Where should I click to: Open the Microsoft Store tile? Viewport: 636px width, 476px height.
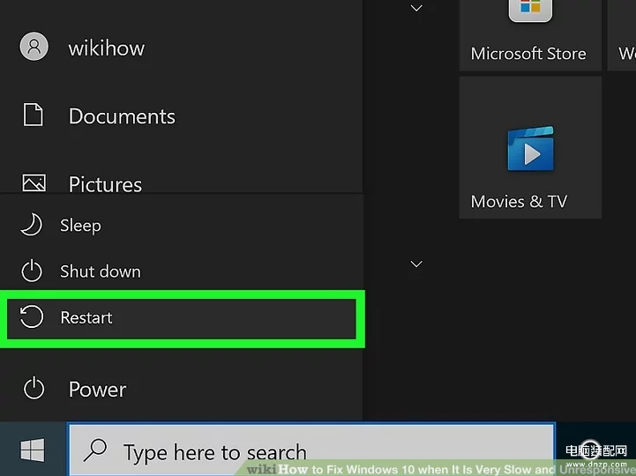[530, 35]
